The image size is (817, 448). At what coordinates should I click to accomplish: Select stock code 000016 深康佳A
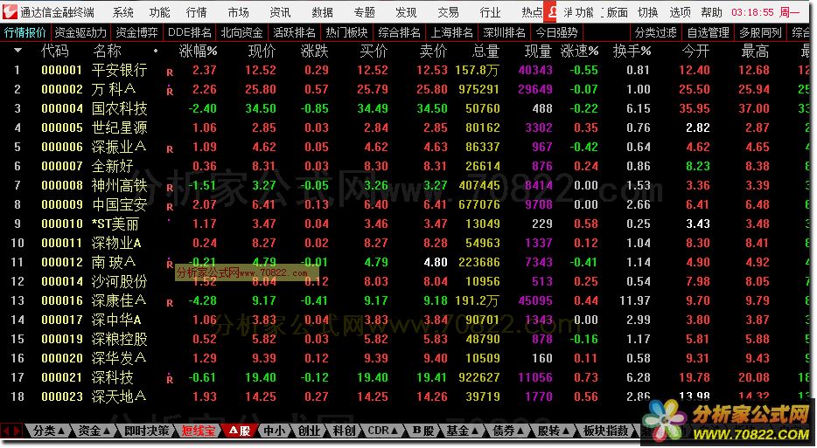pos(62,300)
